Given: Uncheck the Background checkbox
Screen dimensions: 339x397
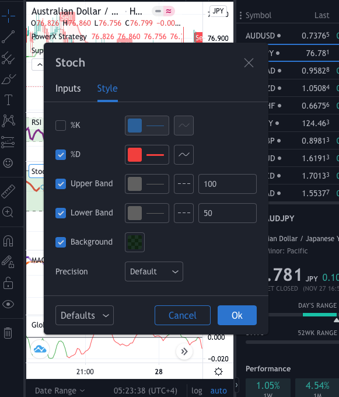Looking at the screenshot, I should 61,242.
